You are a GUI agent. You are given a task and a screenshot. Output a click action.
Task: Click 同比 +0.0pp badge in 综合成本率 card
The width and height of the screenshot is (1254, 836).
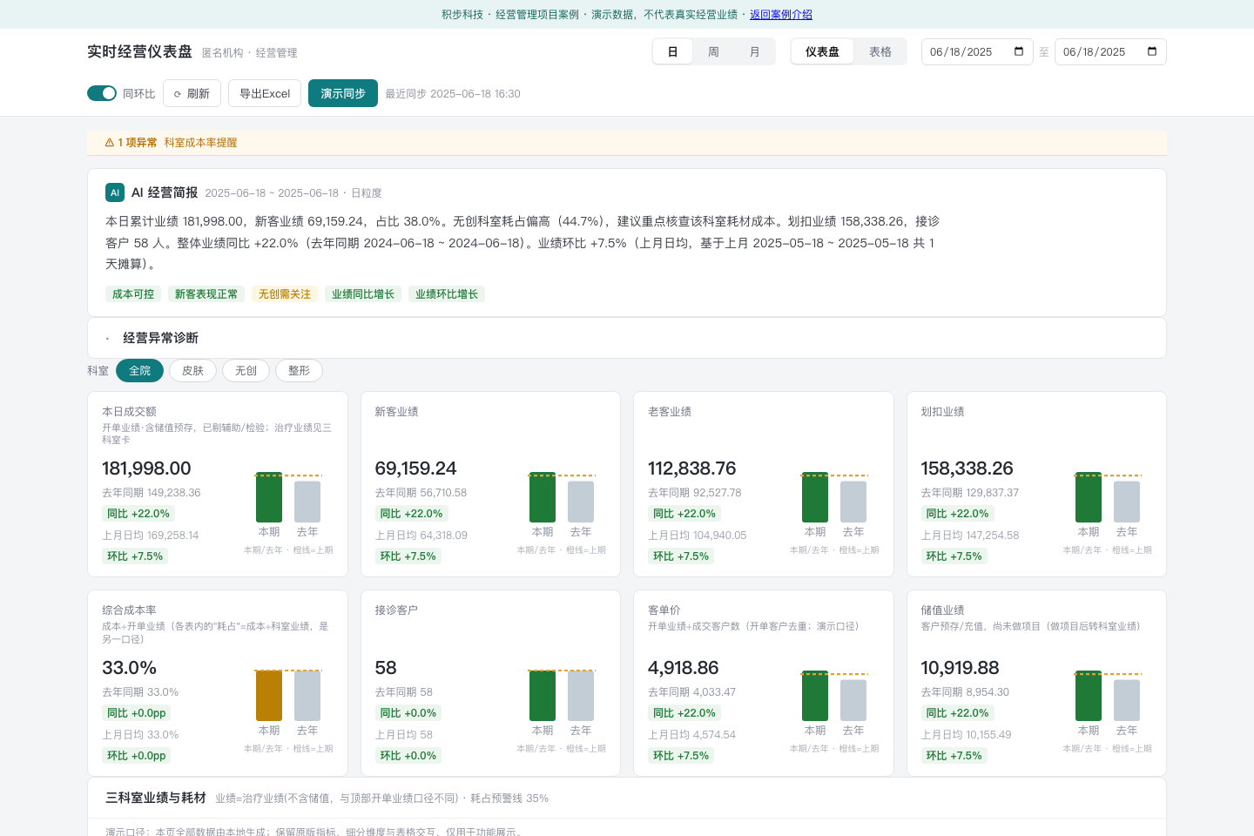(x=136, y=713)
